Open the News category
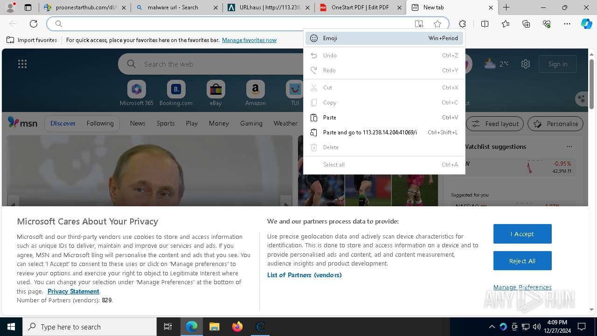 tap(138, 123)
